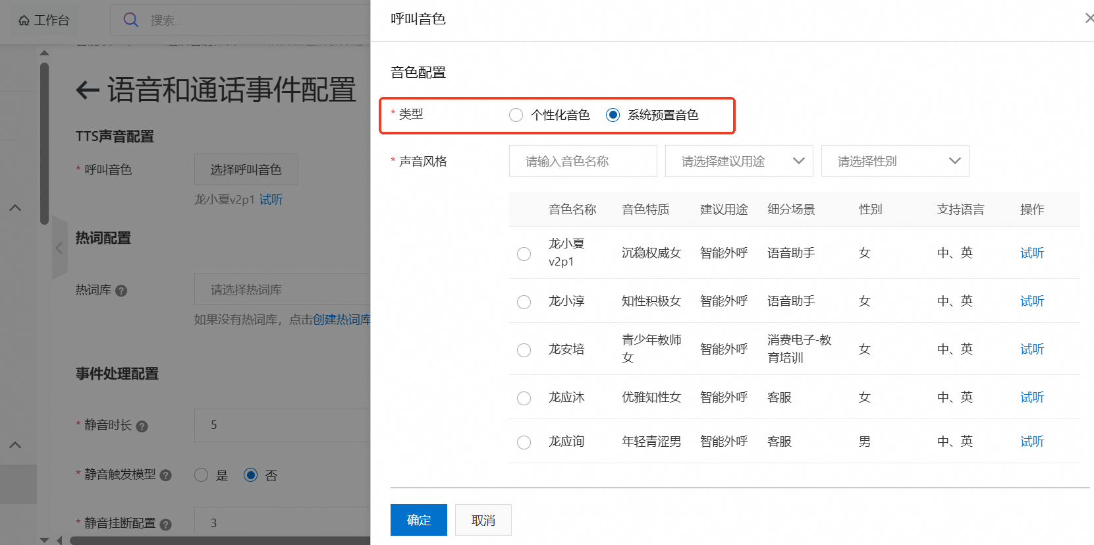Click the vertical scrollbar of the left page
This screenshot has height=545, width=1094.
pyautogui.click(x=44, y=144)
